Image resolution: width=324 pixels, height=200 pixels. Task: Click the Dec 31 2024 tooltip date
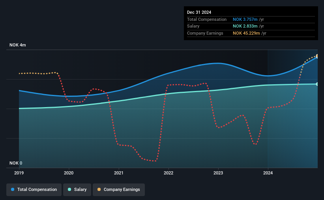click(x=199, y=12)
